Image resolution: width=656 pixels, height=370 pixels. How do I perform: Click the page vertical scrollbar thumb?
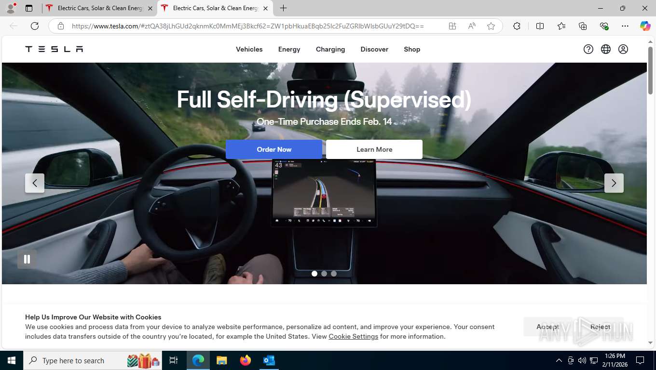point(650,70)
